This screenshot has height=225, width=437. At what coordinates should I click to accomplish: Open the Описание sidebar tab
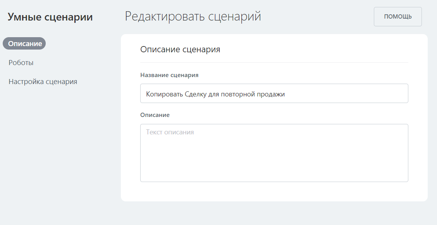click(x=24, y=44)
